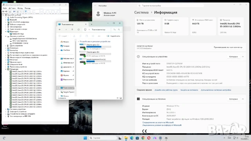Collapse the Видеокарти node in Device Manager
Image resolution: width=251 pixels, height=141 pixels.
pyautogui.click(x=6, y=31)
